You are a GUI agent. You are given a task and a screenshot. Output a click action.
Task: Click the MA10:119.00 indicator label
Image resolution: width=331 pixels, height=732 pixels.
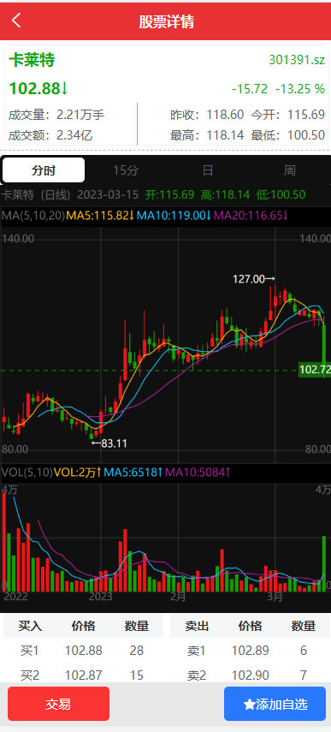tap(174, 216)
